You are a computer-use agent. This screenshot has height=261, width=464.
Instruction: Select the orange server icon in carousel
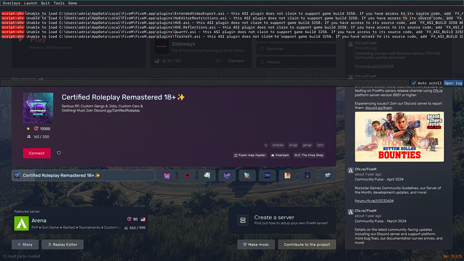[x=287, y=175]
